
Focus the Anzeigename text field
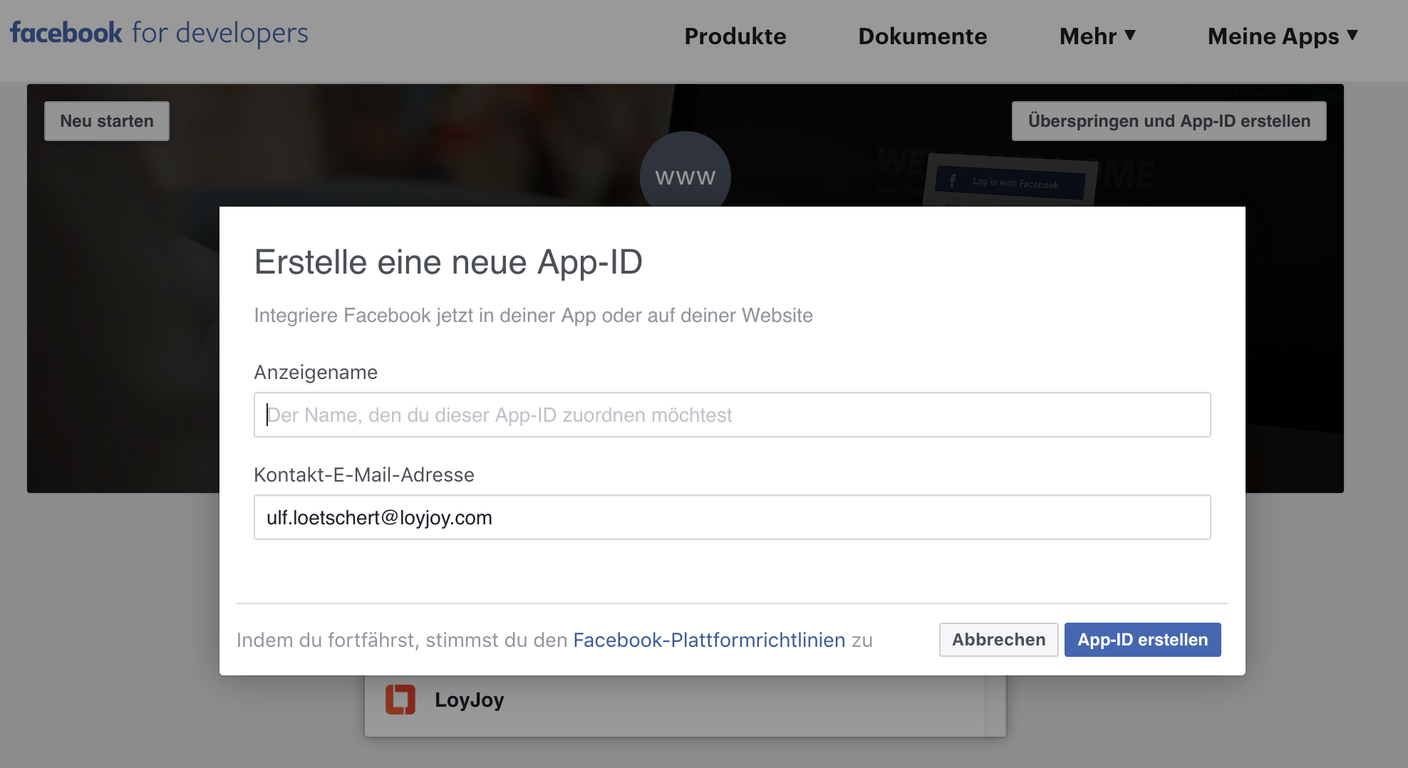click(732, 415)
